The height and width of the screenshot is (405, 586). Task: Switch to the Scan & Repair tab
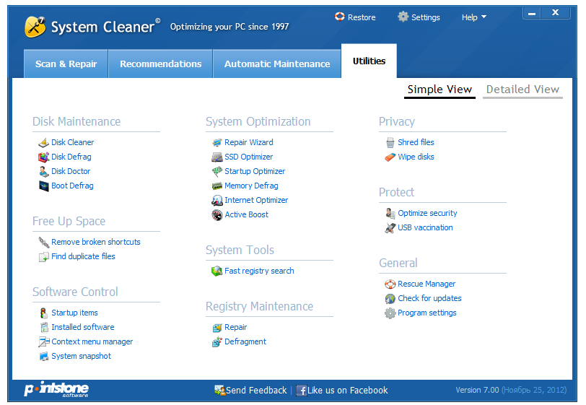[x=66, y=64]
